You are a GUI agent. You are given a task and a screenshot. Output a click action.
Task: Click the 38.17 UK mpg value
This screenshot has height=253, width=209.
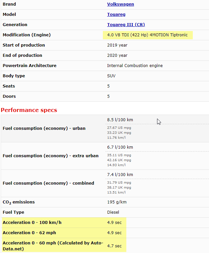tap(119, 188)
